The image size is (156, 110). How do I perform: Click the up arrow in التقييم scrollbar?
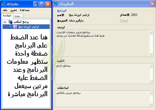point(151,66)
